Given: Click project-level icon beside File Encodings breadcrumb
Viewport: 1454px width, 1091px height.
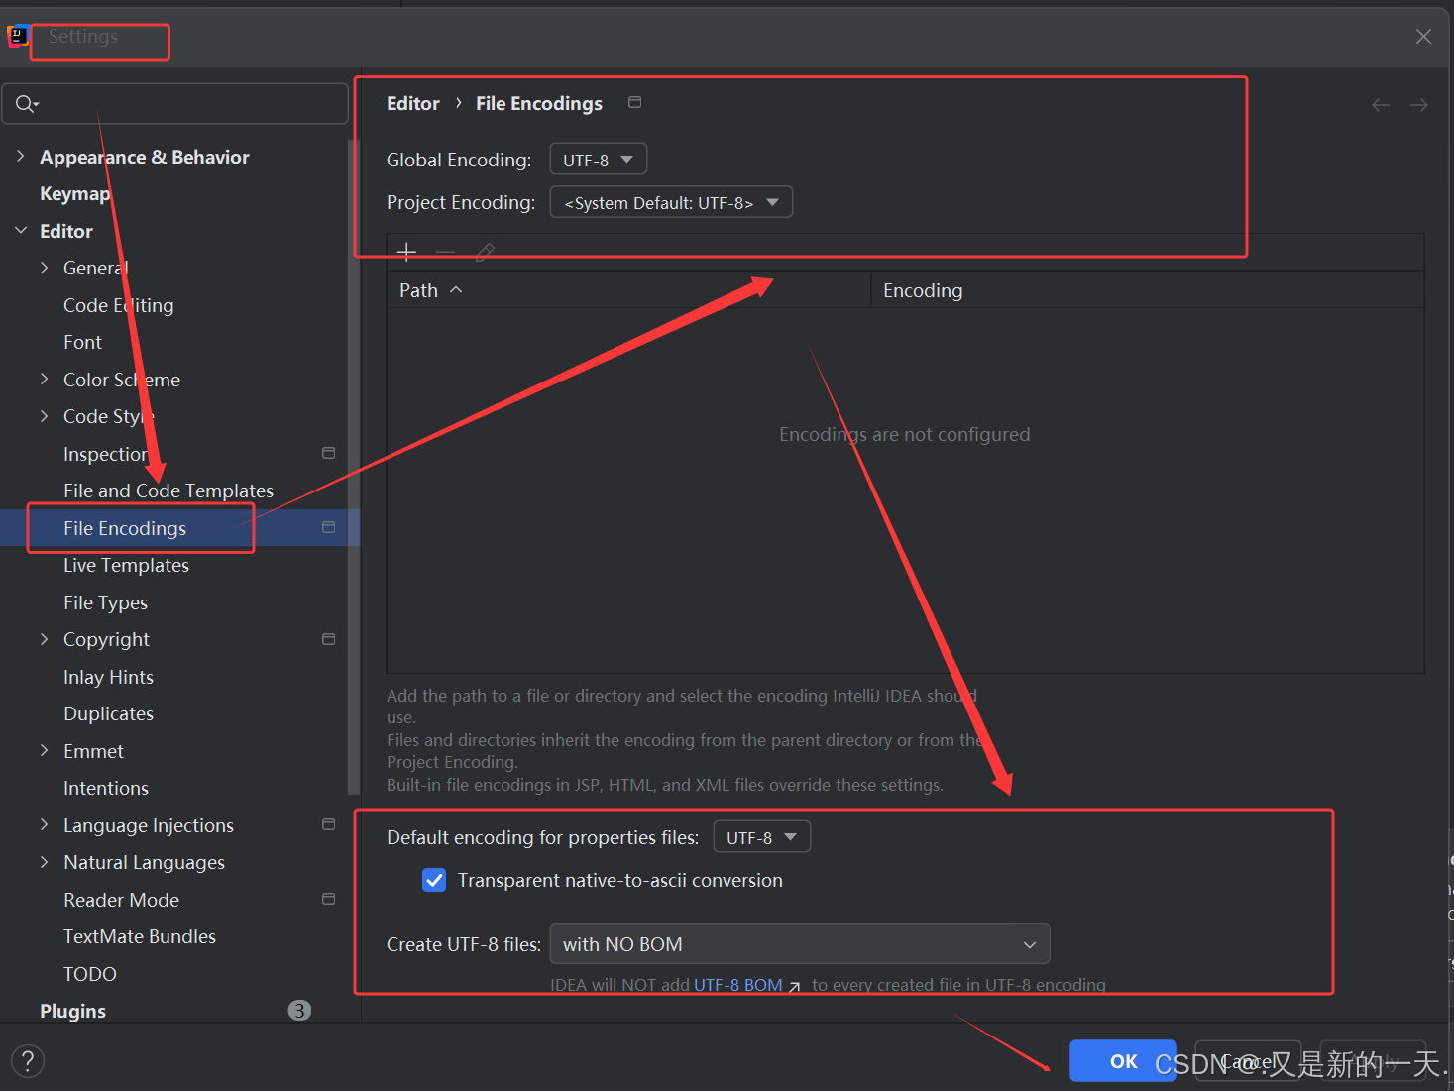Looking at the screenshot, I should (x=635, y=102).
